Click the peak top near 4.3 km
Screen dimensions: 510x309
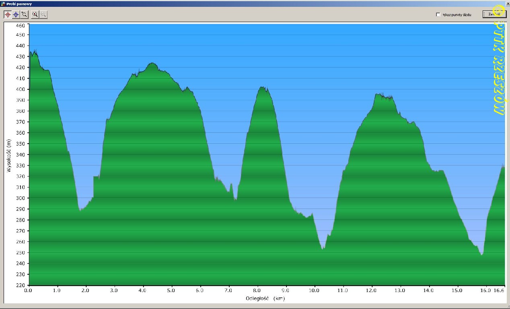coord(152,63)
